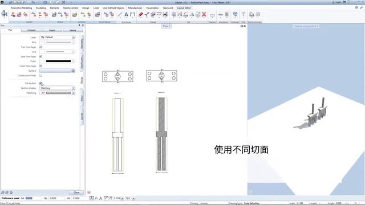Expand dropdown under the red X icon
This screenshot has width=365, height=205.
tap(204, 18)
